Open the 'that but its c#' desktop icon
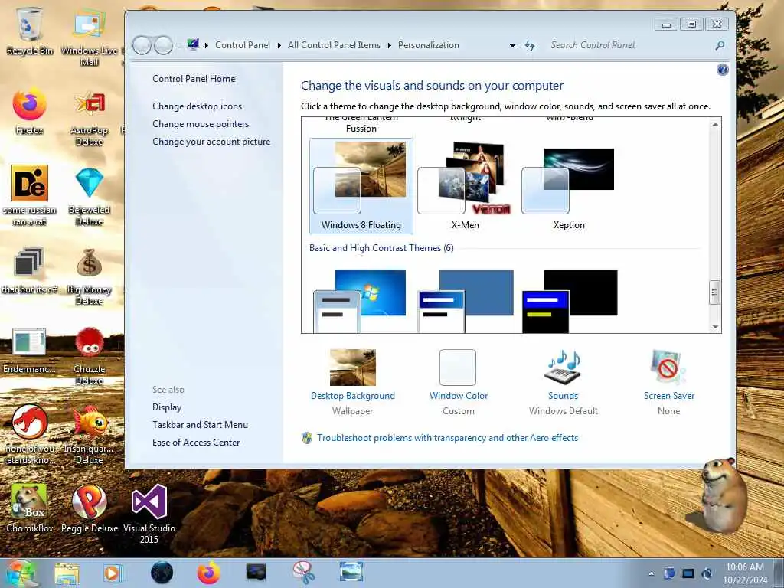 (x=30, y=270)
